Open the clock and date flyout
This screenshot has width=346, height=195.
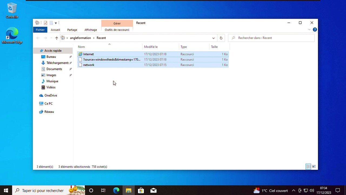pyautogui.click(x=324, y=190)
